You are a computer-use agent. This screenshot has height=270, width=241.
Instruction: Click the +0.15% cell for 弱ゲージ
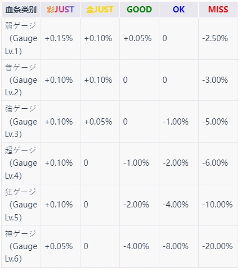(60, 38)
